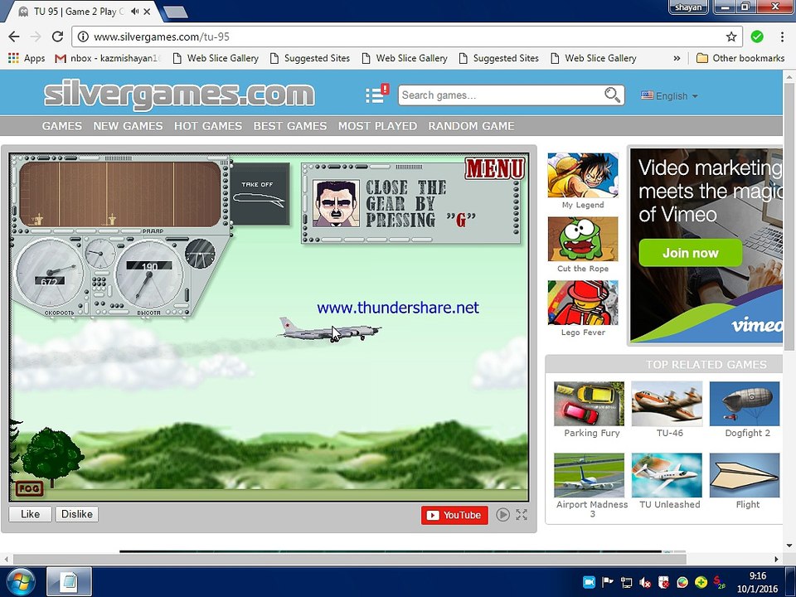This screenshot has width=796, height=597.
Task: Click Join now in the Vimeo ad
Action: coord(691,253)
